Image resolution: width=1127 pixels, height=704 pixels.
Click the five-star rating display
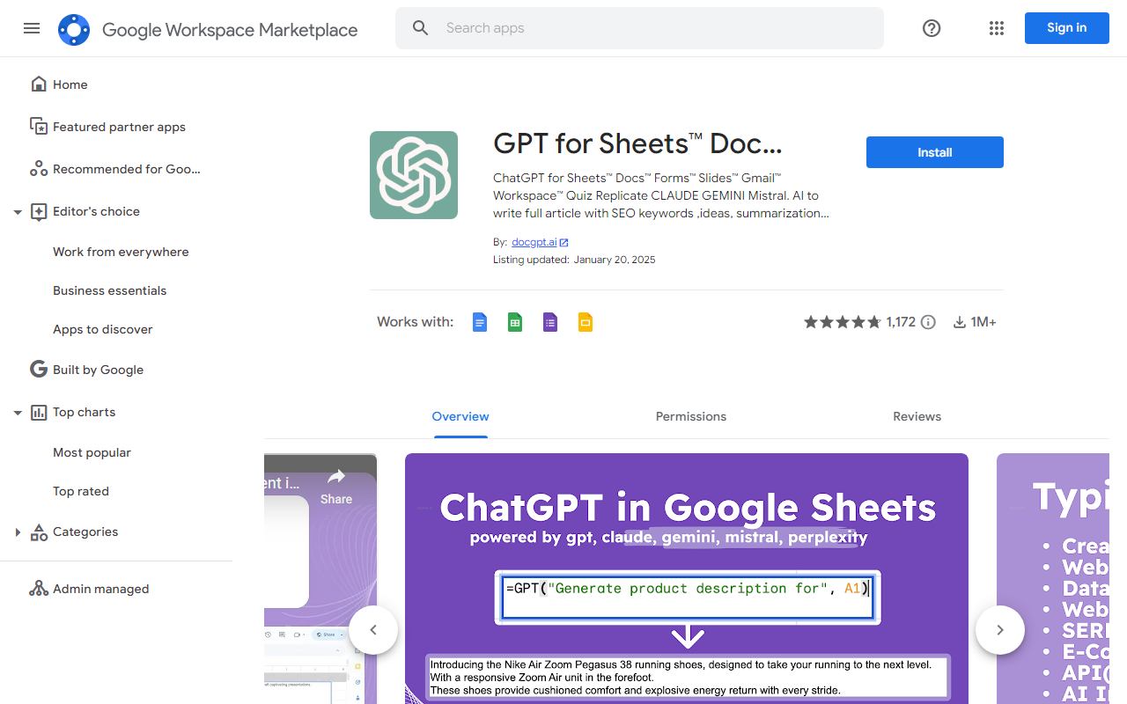click(843, 322)
